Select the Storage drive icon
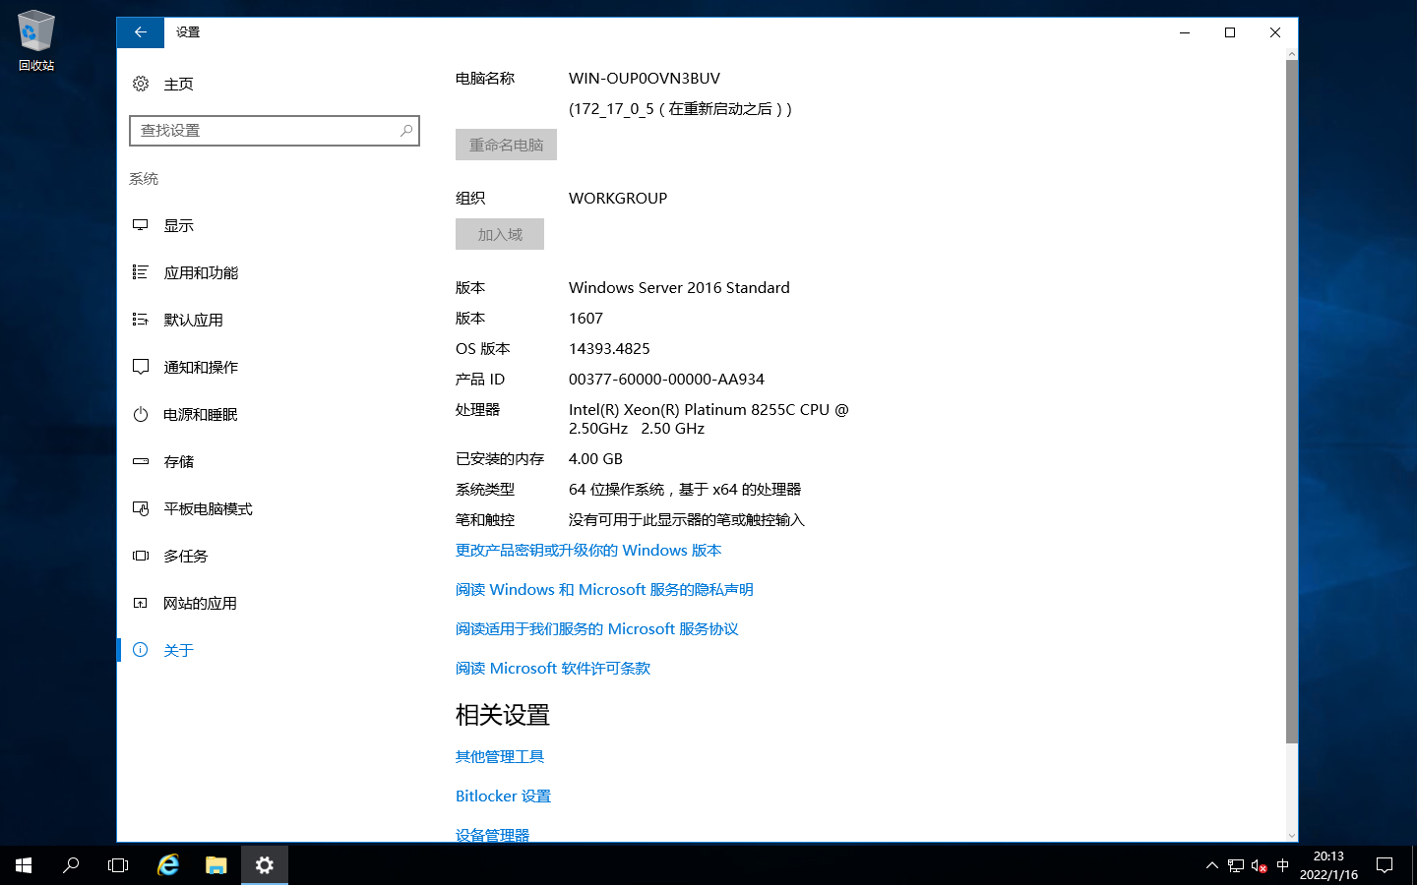 coord(141,461)
